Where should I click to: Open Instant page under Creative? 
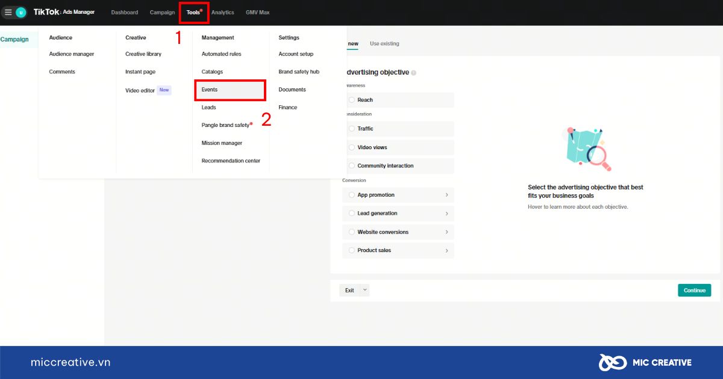click(140, 72)
